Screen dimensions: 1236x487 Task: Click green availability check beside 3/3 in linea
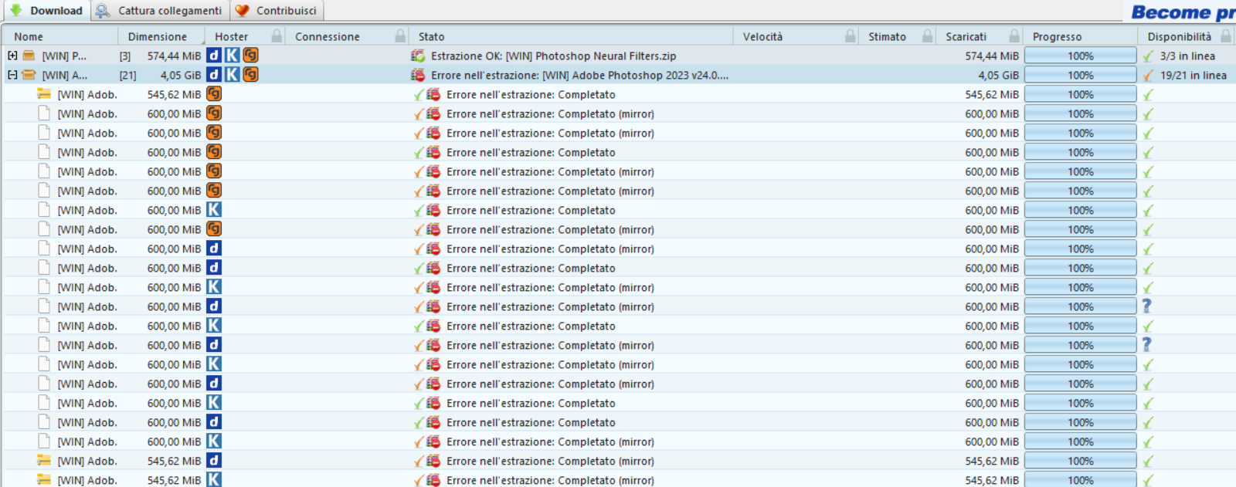click(x=1149, y=56)
